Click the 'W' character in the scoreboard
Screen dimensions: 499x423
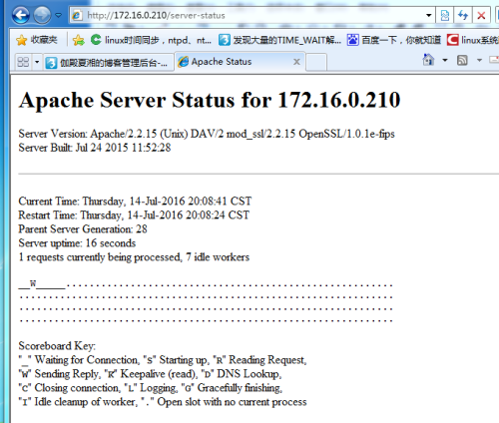pos(33,283)
